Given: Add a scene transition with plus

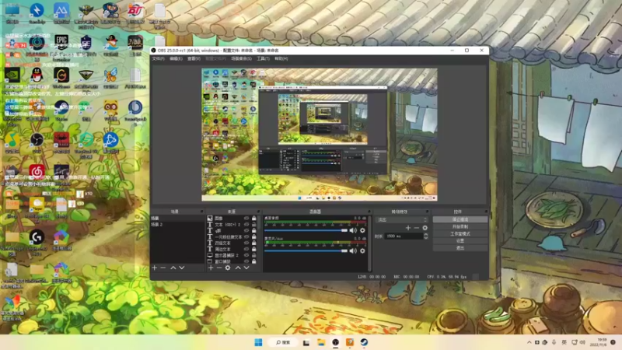Looking at the screenshot, I should pos(407,228).
